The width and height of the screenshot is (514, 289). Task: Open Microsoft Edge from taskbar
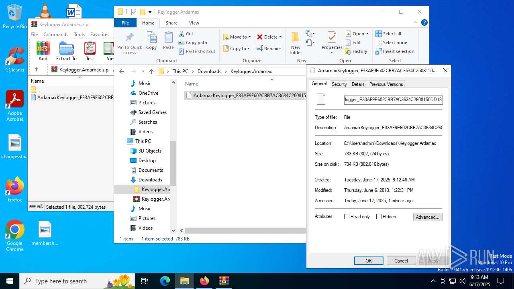pos(165,281)
